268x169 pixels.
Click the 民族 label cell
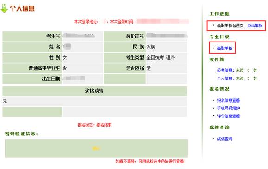pyautogui.click(x=125, y=47)
